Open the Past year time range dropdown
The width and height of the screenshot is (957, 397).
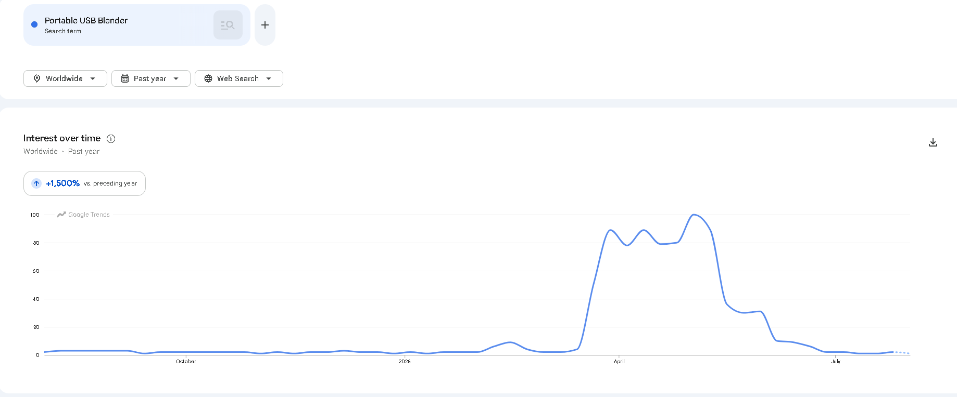pos(151,78)
